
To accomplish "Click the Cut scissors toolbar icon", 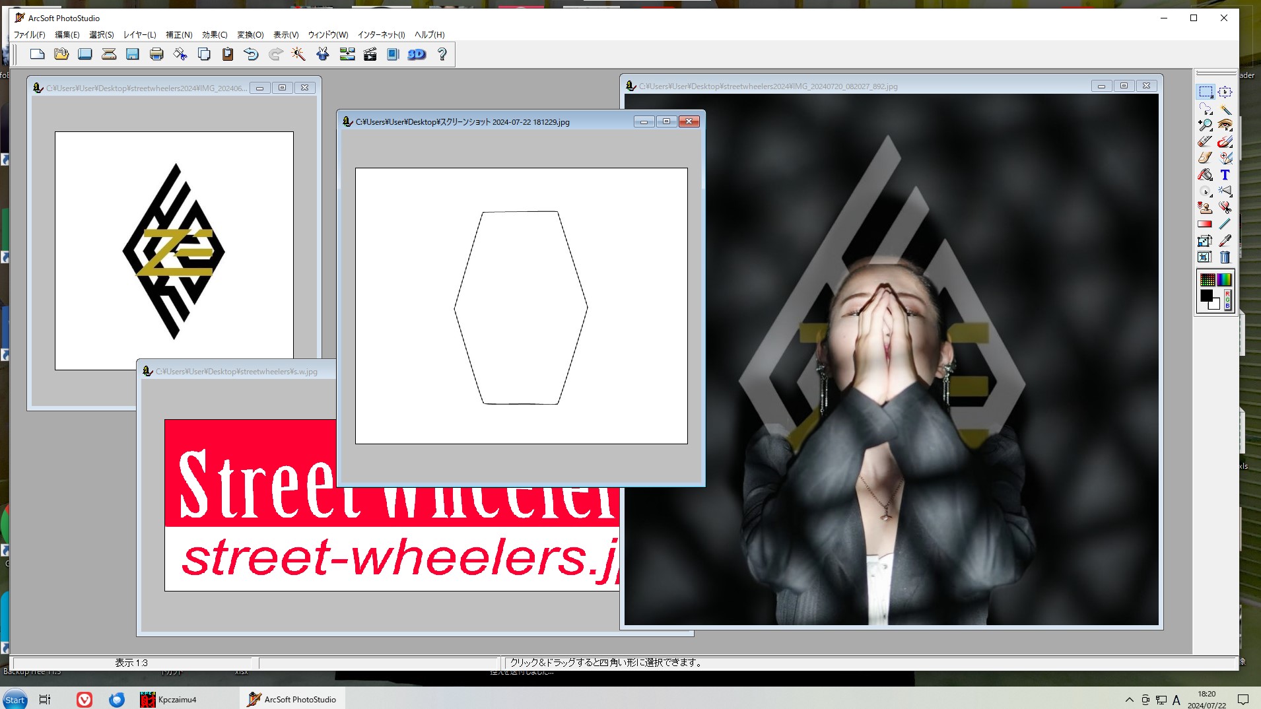I will pos(180,54).
